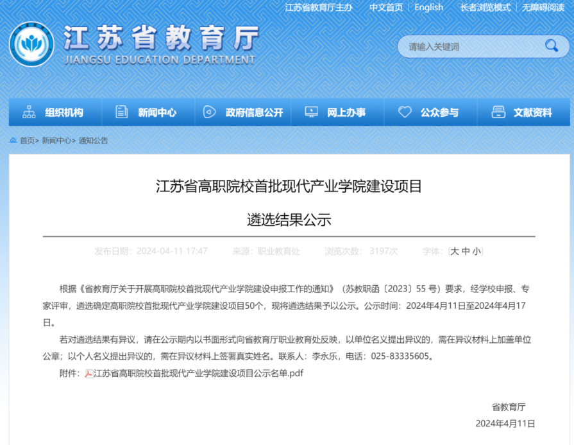This screenshot has width=574, height=445.
Task: Go to 通知公告 in the breadcrumb
Action: [94, 140]
